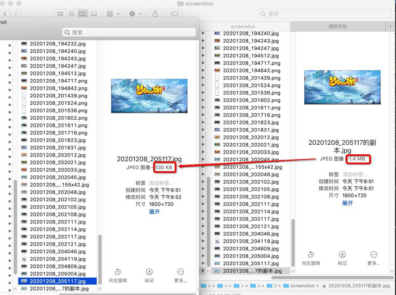Image resolution: width=396 pixels, height=295 pixels.
Task: Click the preview image in the back window
Action: [x=342, y=87]
